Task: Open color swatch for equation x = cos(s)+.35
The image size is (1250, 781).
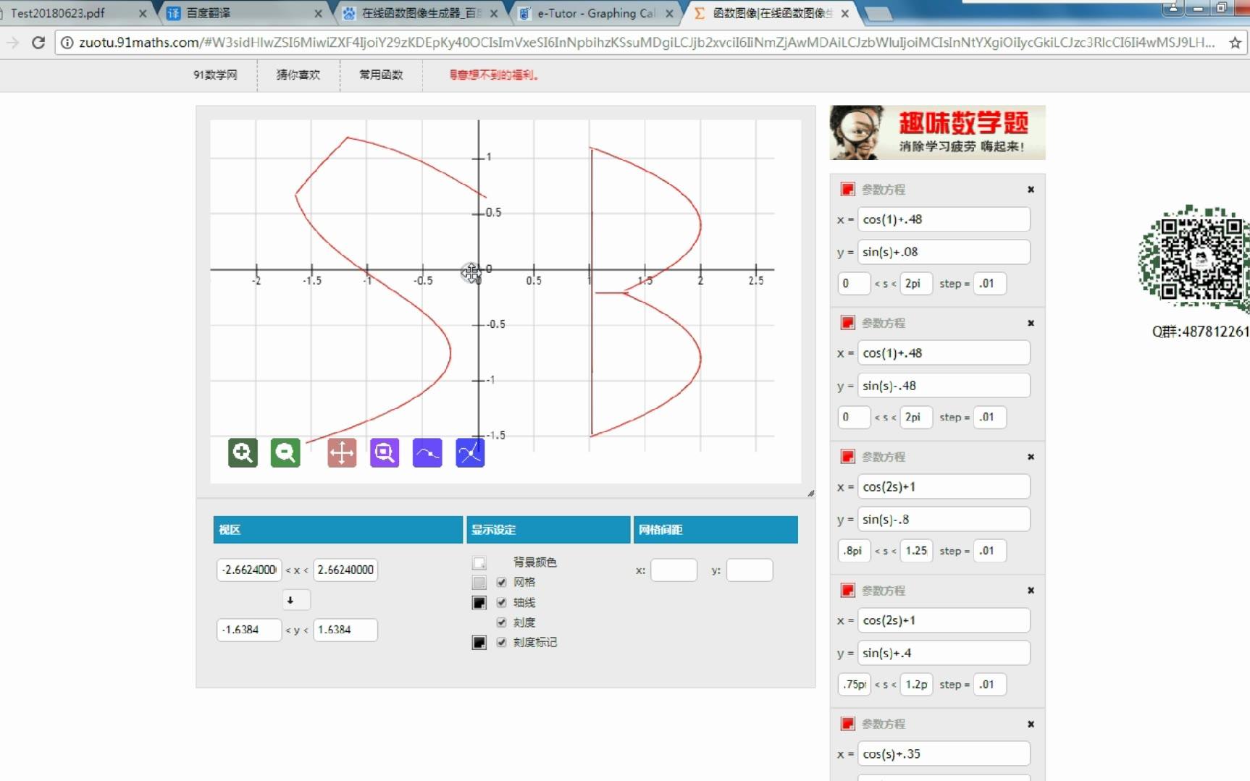Action: coord(847,723)
